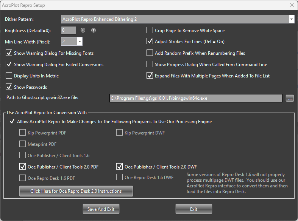Enable Add Random Prefix When Renumbering Files
This screenshot has height=221, width=298.
[150, 53]
